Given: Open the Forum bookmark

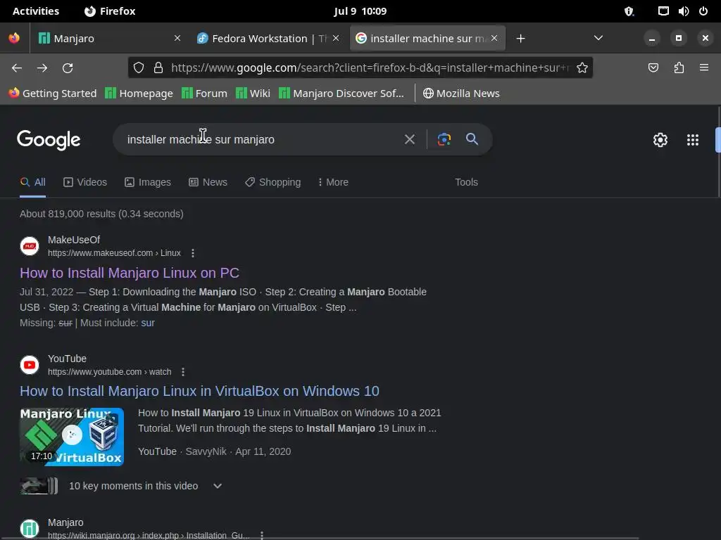Looking at the screenshot, I should [x=204, y=94].
